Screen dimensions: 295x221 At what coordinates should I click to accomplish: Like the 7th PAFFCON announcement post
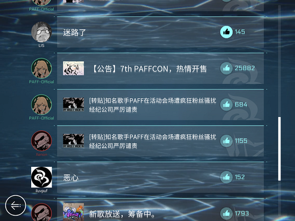point(226,68)
